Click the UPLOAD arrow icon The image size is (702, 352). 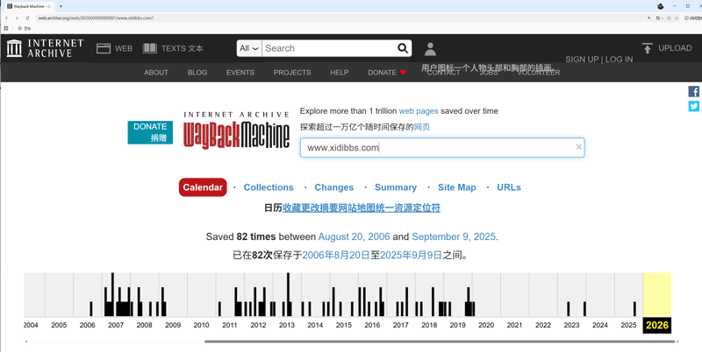click(x=647, y=48)
